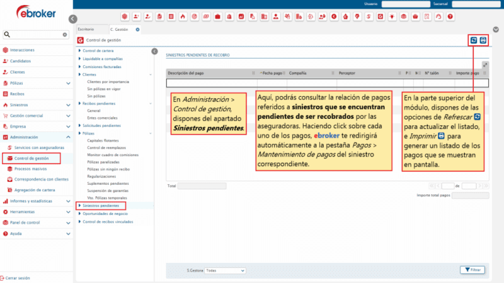Click the Refrescar icon to update the list

point(474,40)
